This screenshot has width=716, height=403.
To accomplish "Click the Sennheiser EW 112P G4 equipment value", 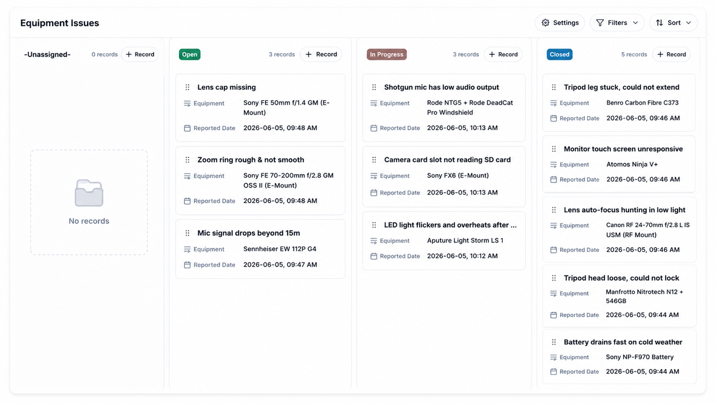I will (x=280, y=249).
